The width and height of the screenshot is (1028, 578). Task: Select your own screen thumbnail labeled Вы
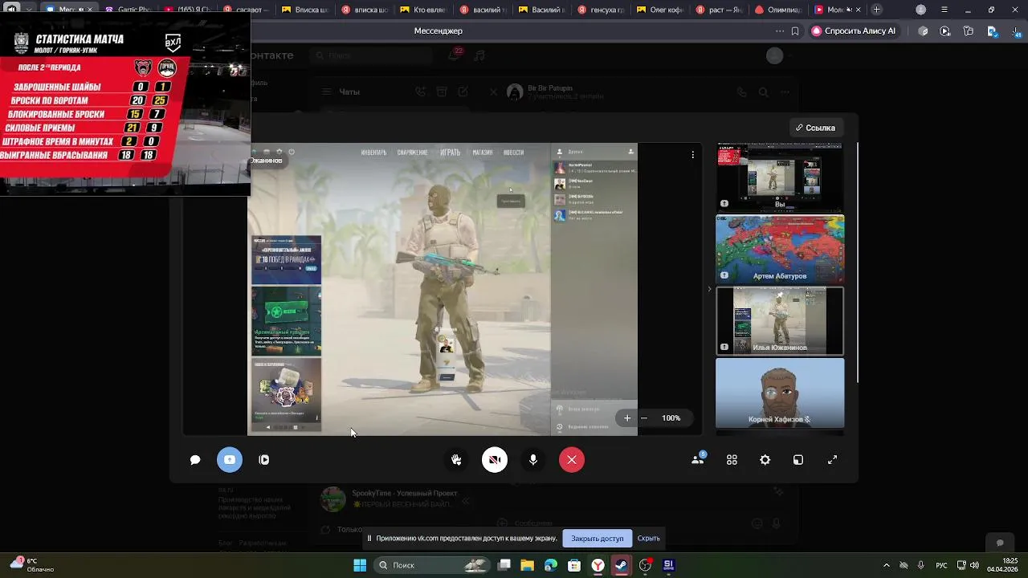pyautogui.click(x=780, y=177)
